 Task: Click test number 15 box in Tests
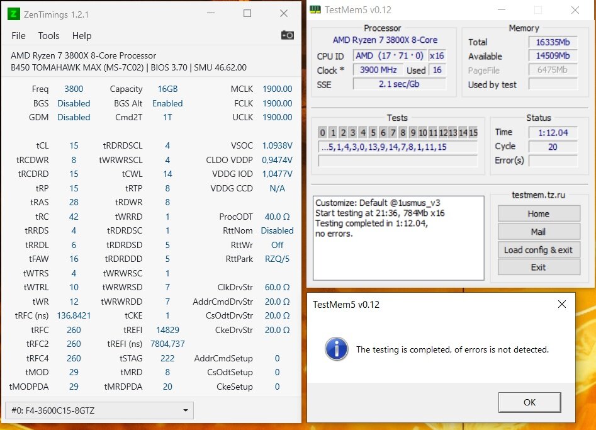pyautogui.click(x=473, y=133)
